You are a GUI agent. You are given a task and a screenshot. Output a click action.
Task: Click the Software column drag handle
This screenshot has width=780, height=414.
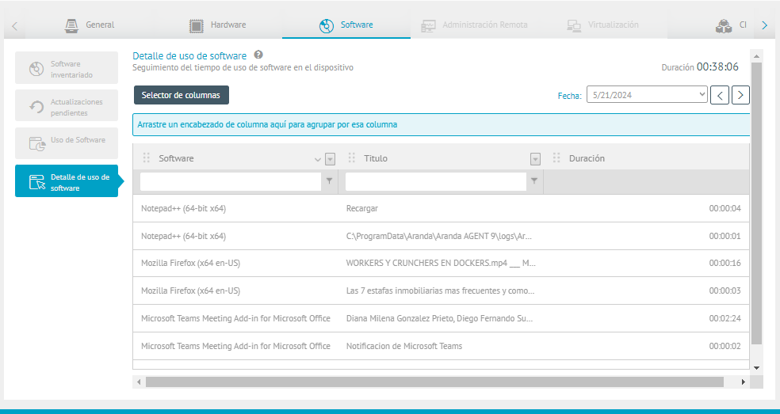[x=147, y=158]
